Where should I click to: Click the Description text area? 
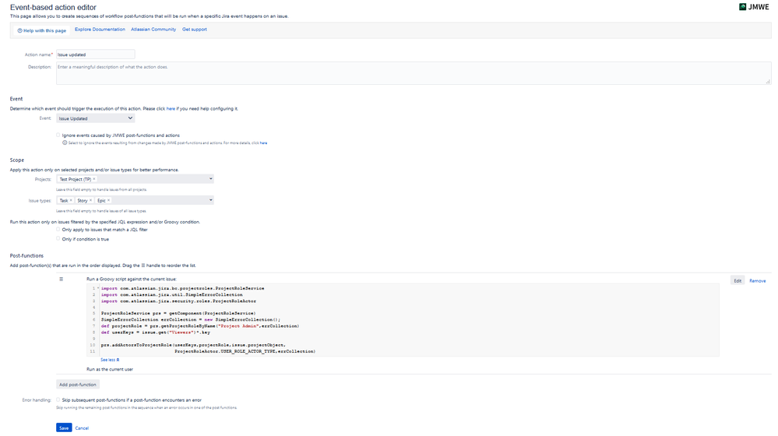click(414, 73)
